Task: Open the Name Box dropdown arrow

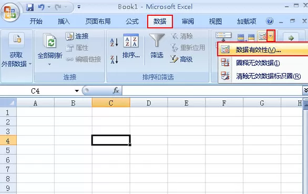Action: coord(77,91)
